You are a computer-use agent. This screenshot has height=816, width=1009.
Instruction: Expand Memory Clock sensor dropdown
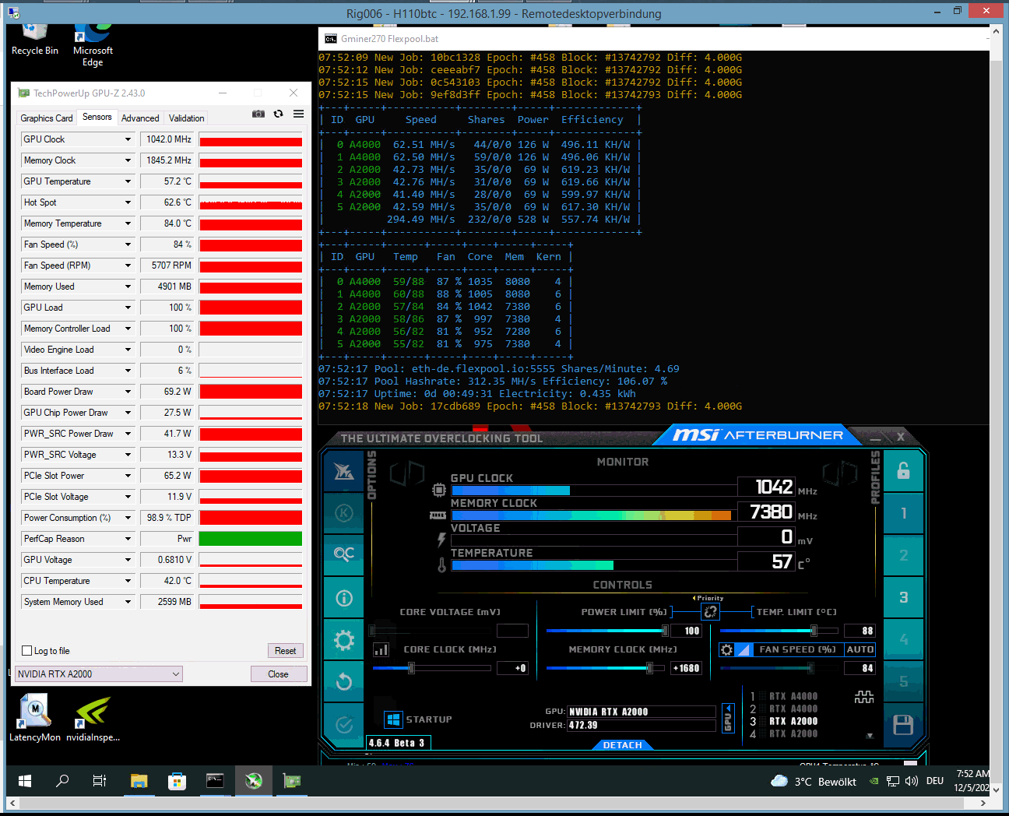(x=128, y=160)
